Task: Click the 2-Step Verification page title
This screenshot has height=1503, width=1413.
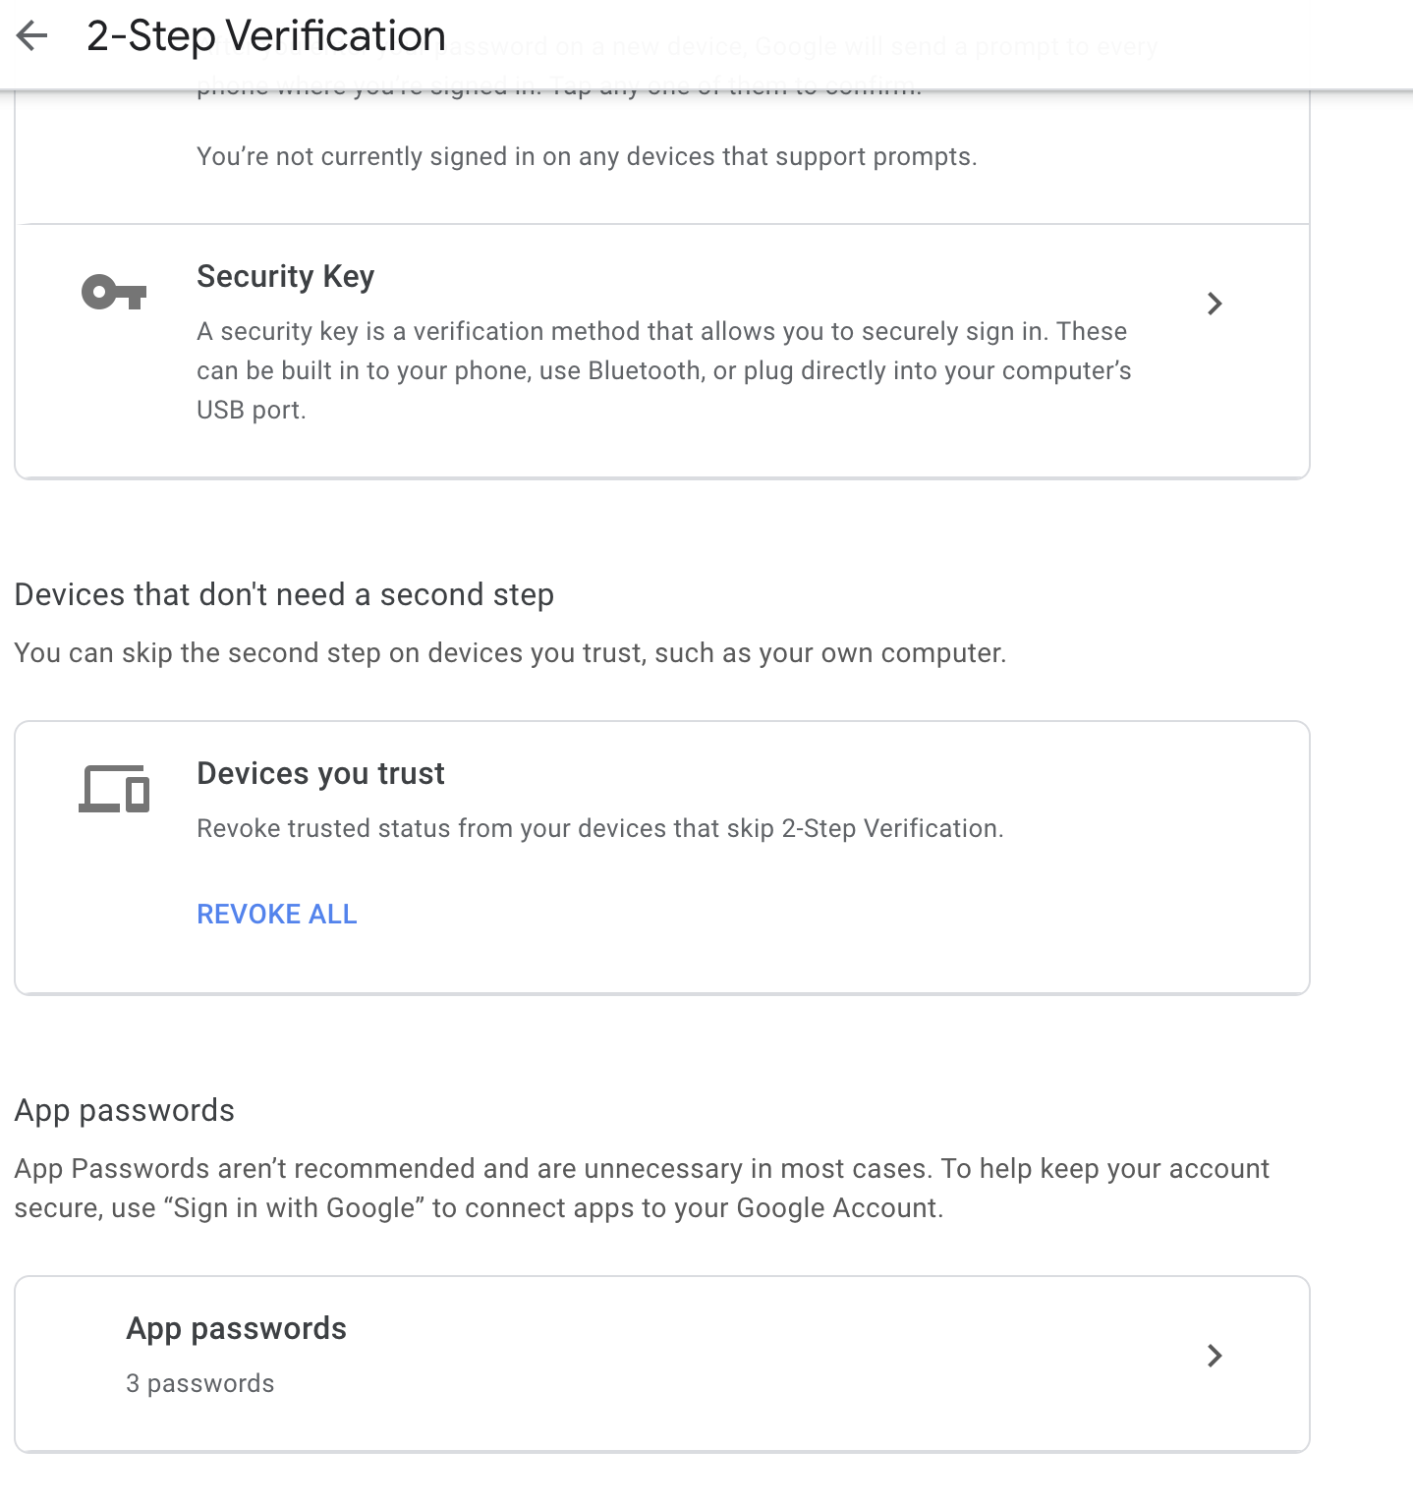Action: [x=265, y=37]
